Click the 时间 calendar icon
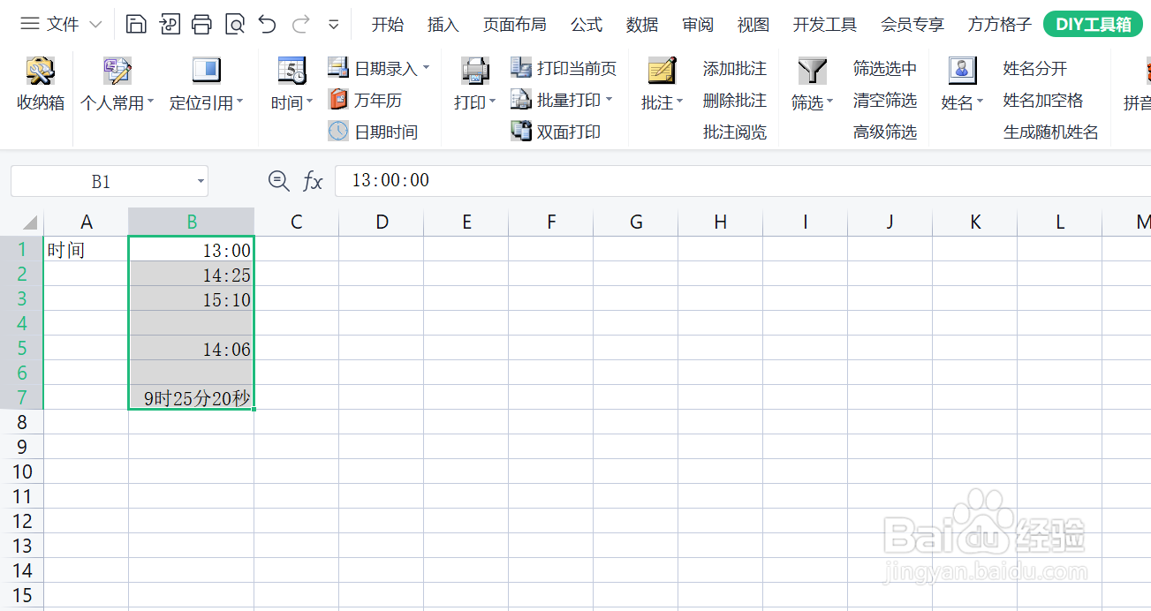This screenshot has width=1151, height=611. click(x=292, y=70)
